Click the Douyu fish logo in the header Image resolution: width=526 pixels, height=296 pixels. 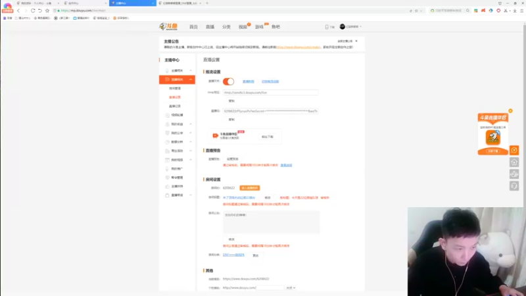coord(168,26)
